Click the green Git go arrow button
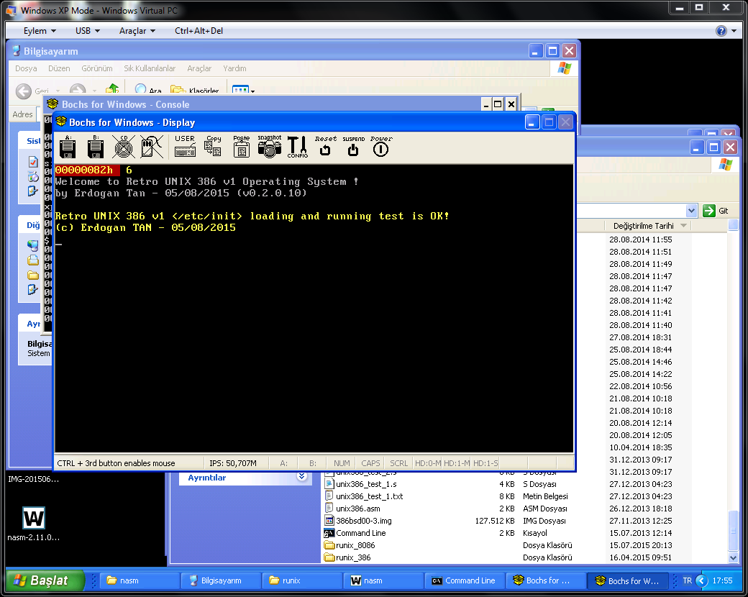 [709, 211]
